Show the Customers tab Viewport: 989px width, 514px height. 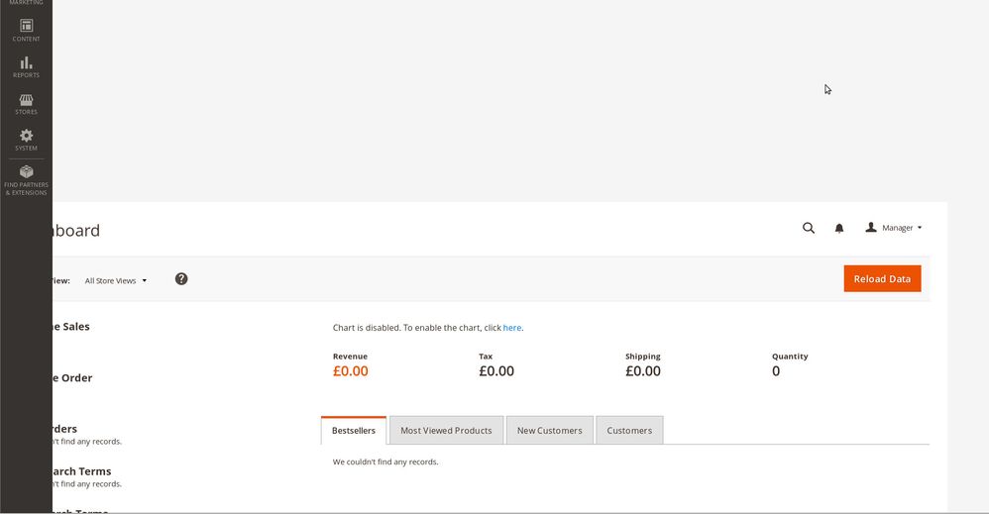coord(629,431)
